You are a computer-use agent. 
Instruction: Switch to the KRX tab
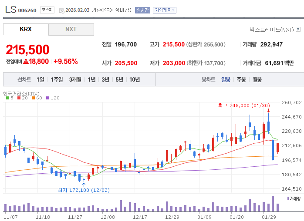[x=26, y=29]
